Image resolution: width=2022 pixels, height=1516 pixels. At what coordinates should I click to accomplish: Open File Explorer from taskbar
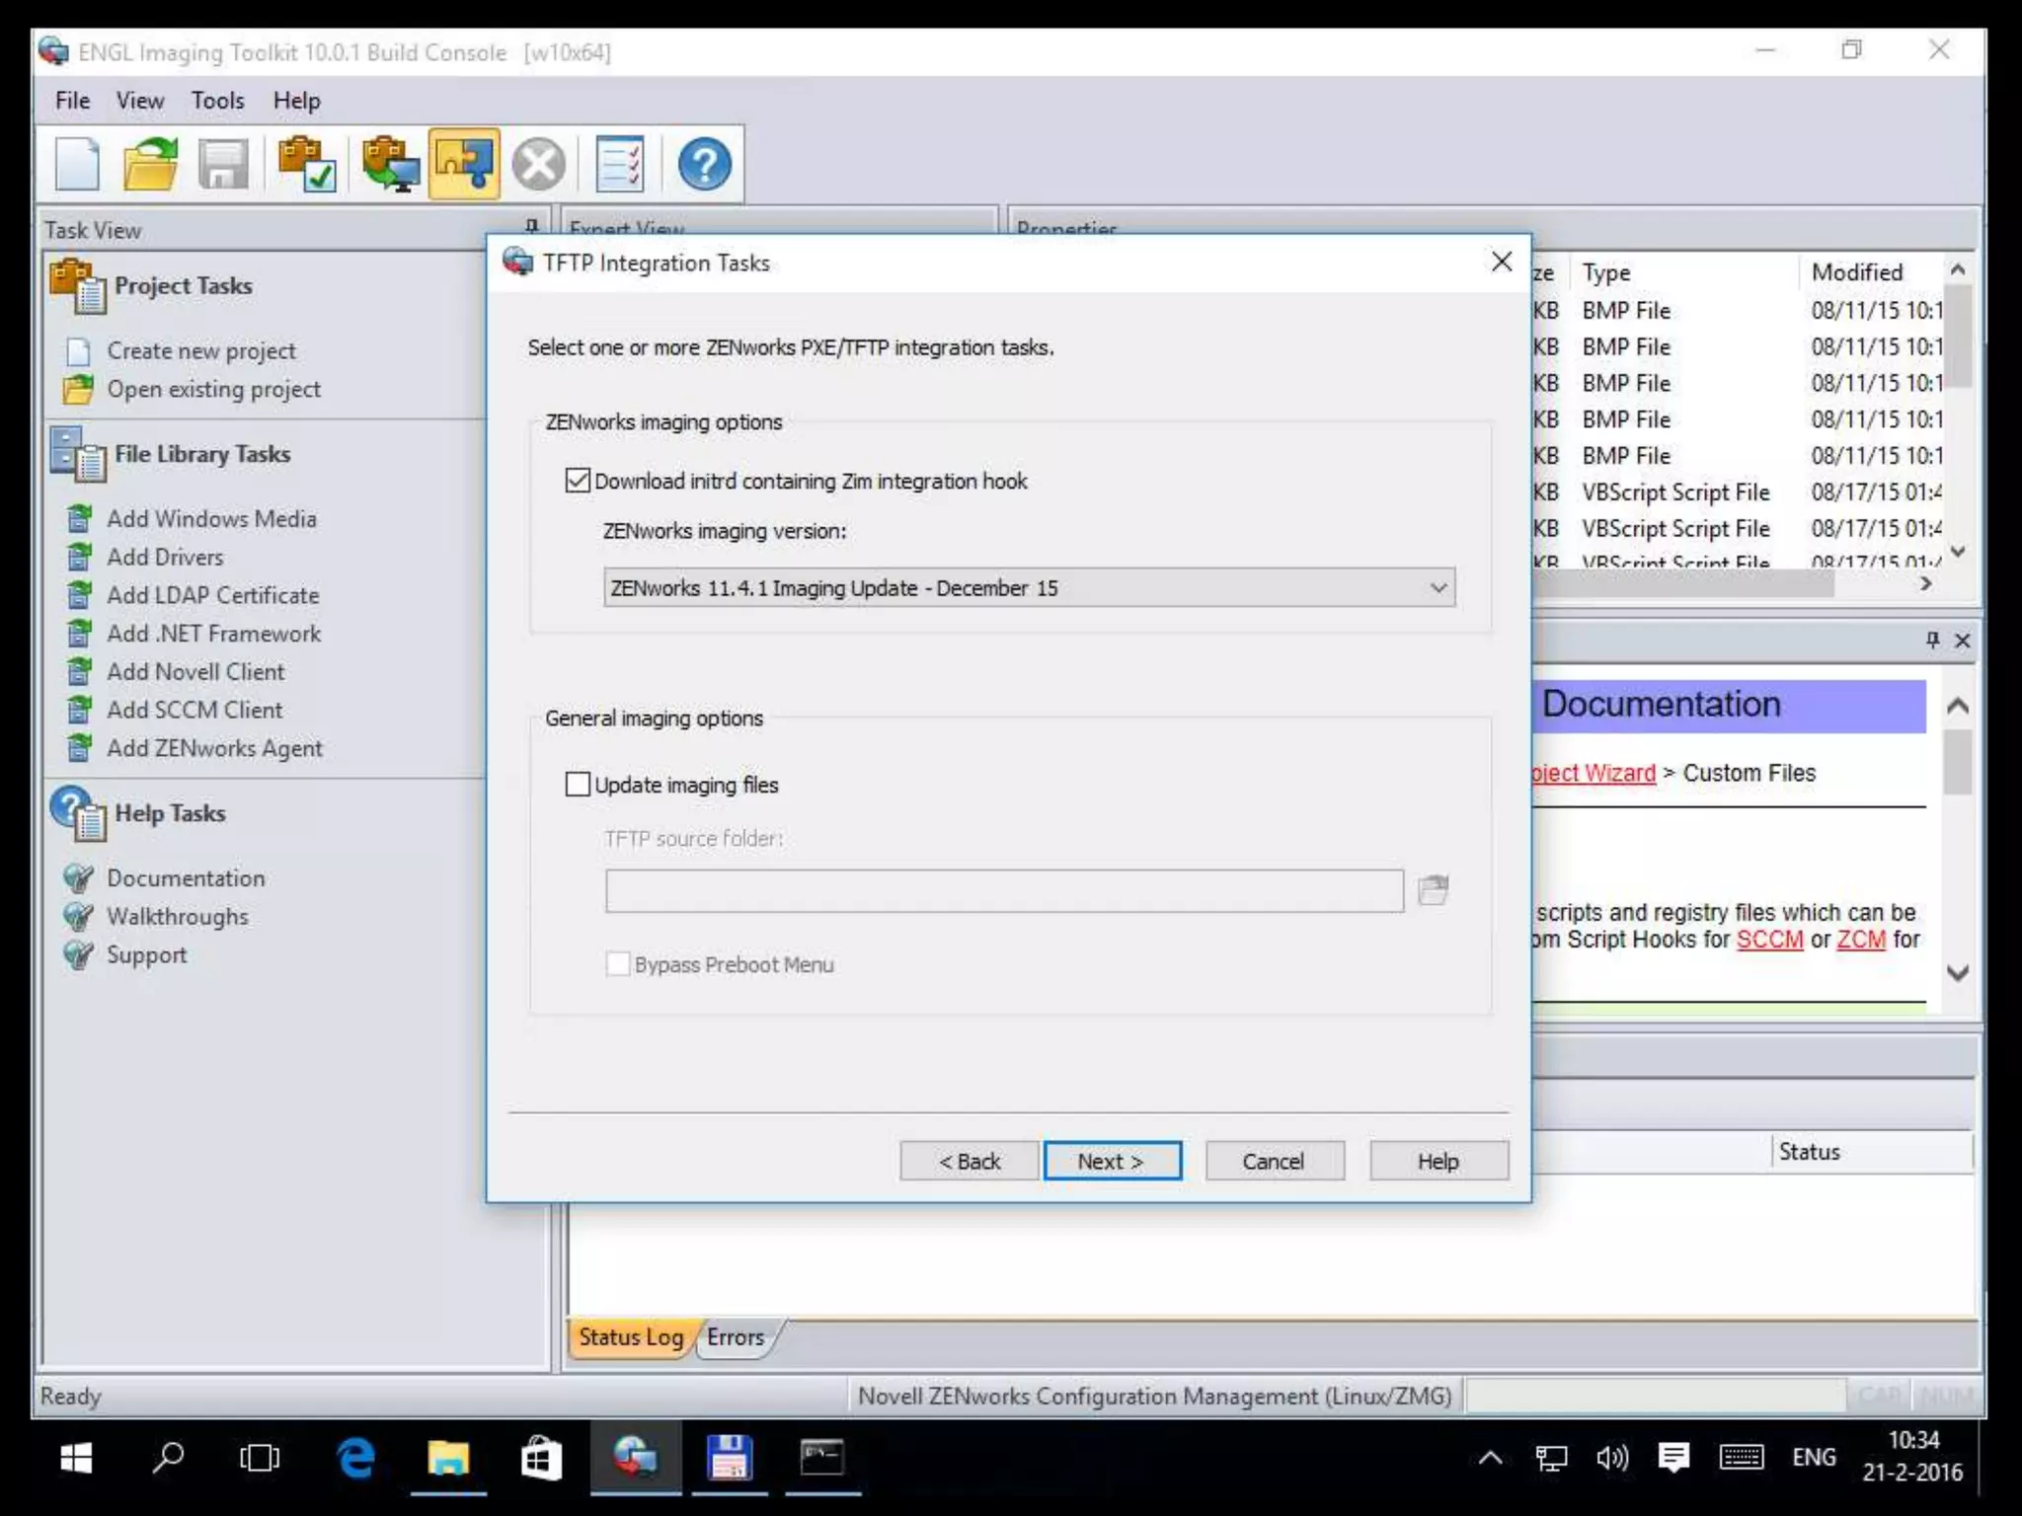tap(448, 1458)
